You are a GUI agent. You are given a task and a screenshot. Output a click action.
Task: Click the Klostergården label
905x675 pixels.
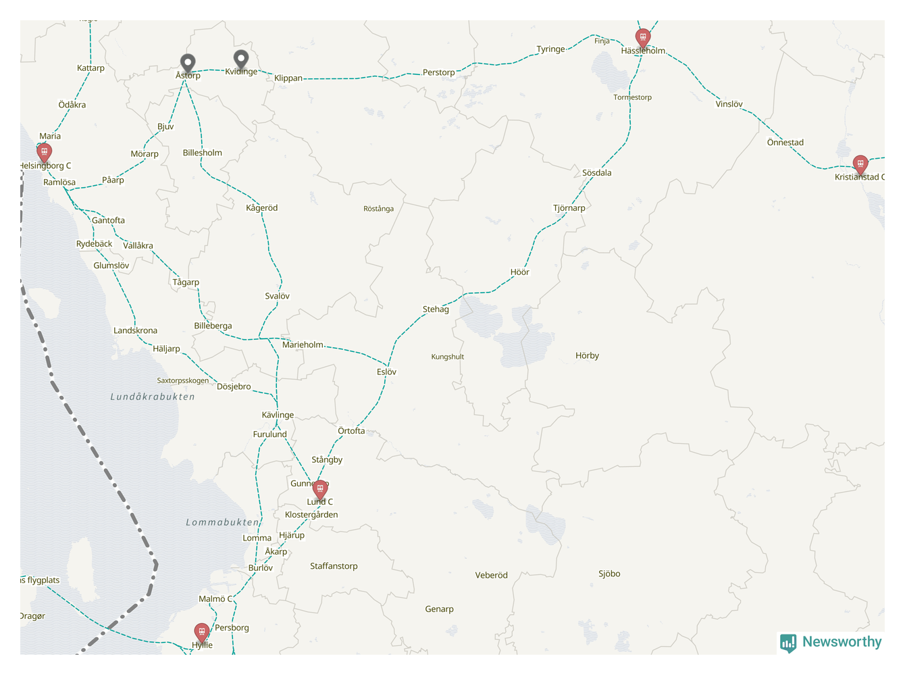click(311, 515)
